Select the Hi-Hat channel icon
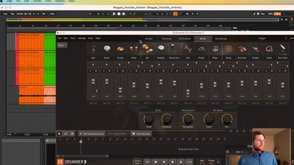Viewport: 294px width, 165px height. coord(120,49)
